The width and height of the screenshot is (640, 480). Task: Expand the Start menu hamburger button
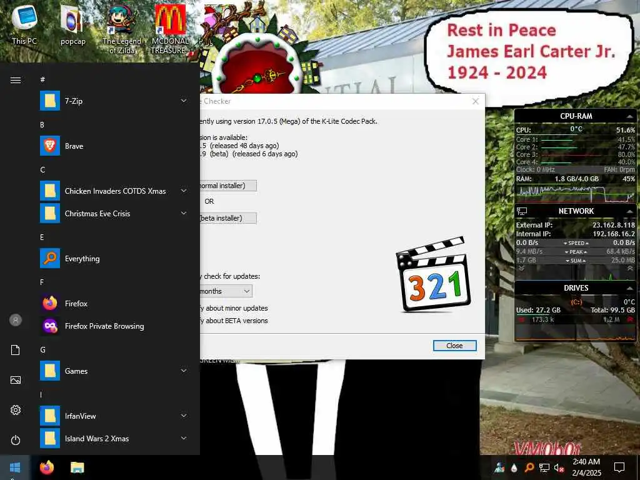[16, 80]
